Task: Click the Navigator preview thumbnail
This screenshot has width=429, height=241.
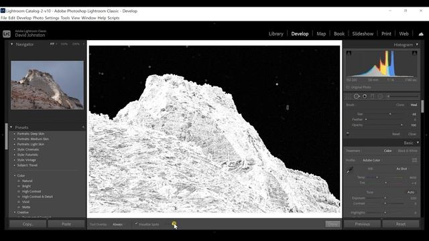Action: 47,85
